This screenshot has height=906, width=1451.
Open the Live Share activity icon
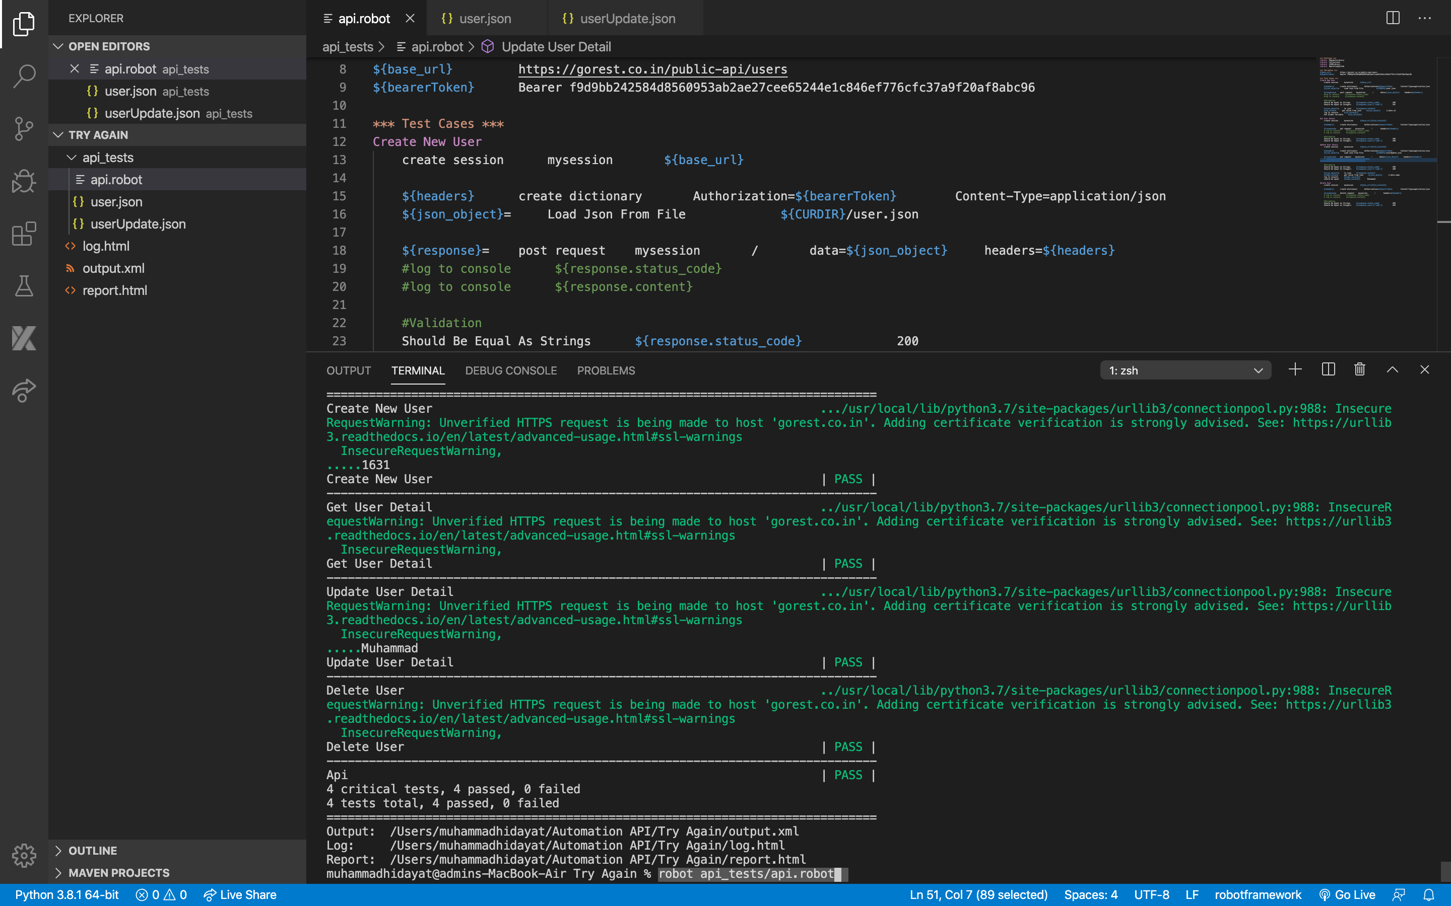(24, 391)
